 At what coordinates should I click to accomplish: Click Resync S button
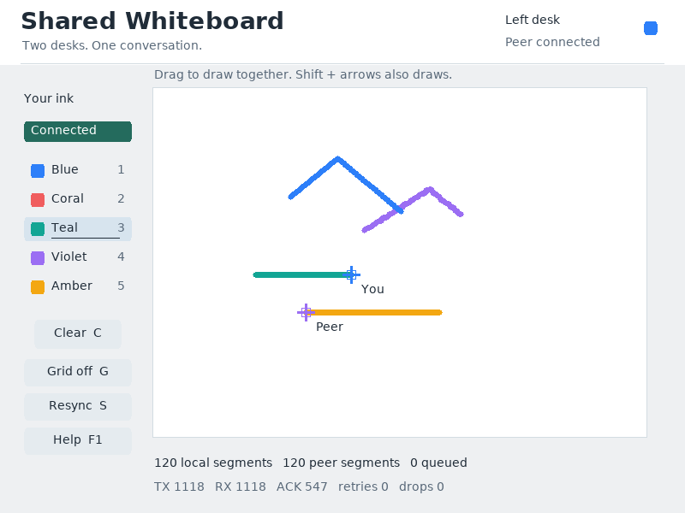78,407
